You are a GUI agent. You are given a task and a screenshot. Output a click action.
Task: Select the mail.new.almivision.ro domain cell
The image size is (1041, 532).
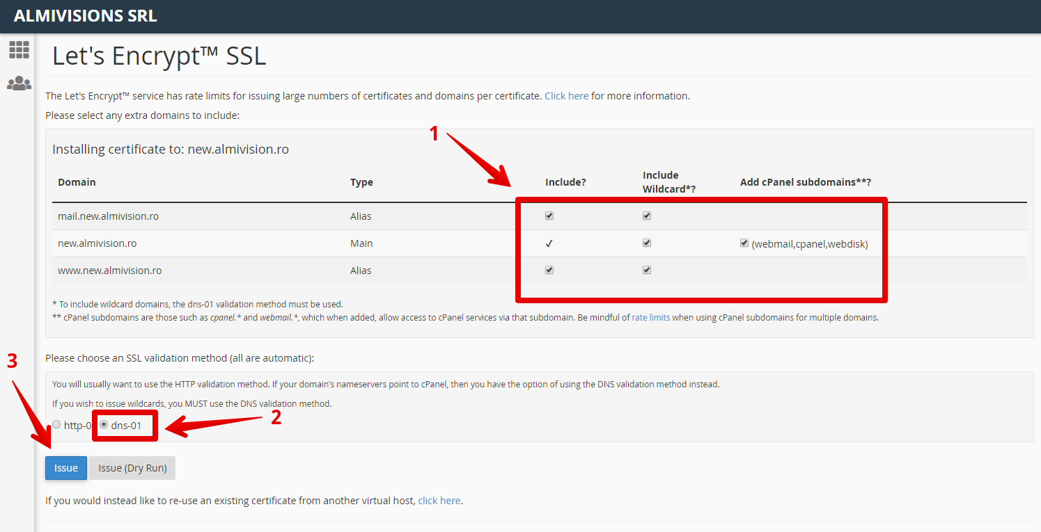109,216
